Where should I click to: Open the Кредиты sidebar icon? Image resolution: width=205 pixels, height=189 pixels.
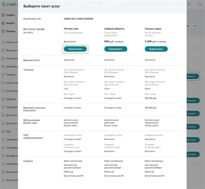pos(3,99)
